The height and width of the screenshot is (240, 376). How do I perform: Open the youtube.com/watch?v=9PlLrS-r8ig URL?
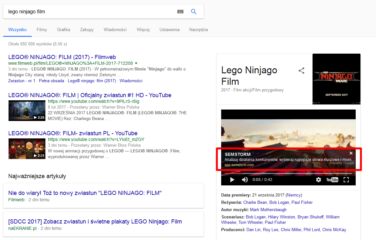94,101
